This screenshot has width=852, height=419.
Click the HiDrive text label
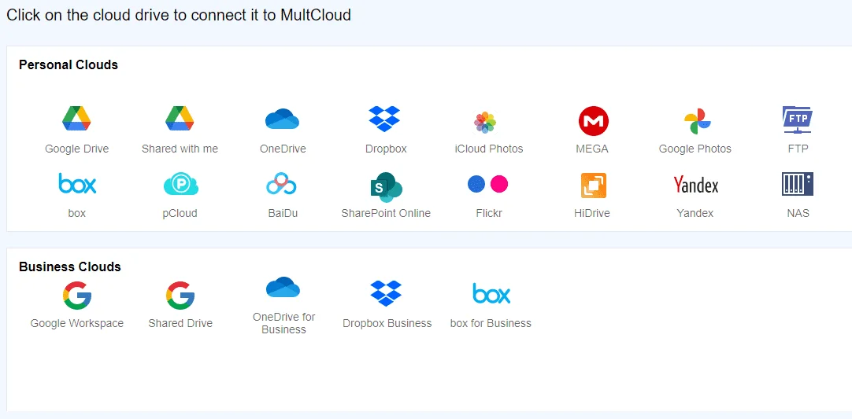click(x=591, y=213)
